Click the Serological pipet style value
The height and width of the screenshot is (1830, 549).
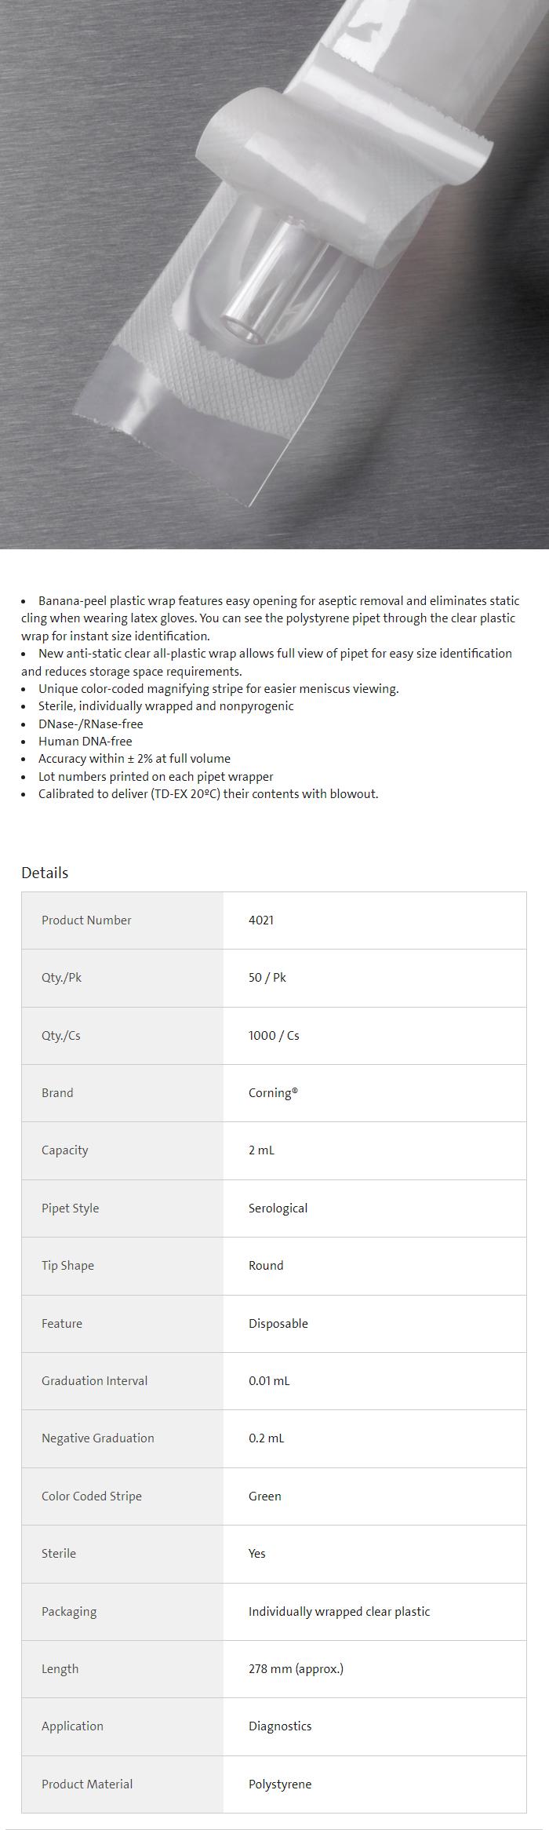(x=278, y=1208)
